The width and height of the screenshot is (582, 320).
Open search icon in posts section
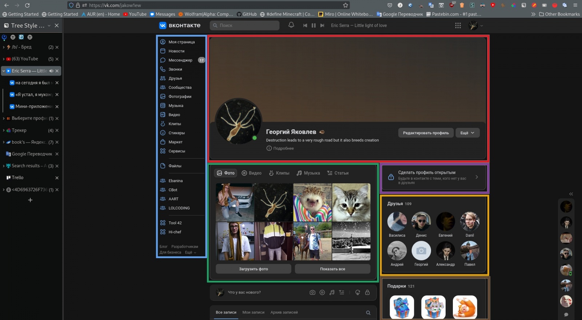pyautogui.click(x=368, y=313)
